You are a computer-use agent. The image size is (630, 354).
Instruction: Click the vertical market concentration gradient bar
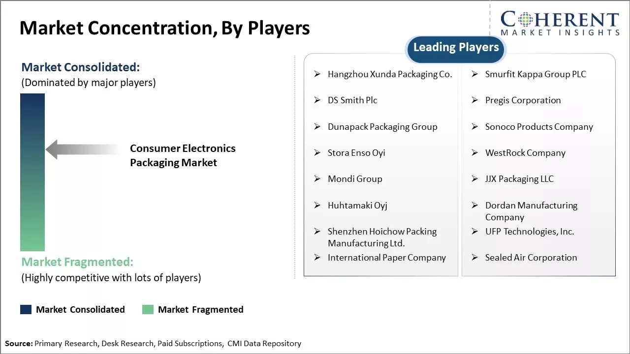(32, 172)
